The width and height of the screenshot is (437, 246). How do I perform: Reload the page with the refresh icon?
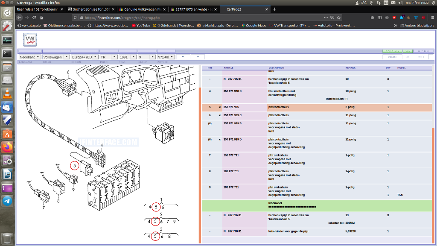(34, 18)
